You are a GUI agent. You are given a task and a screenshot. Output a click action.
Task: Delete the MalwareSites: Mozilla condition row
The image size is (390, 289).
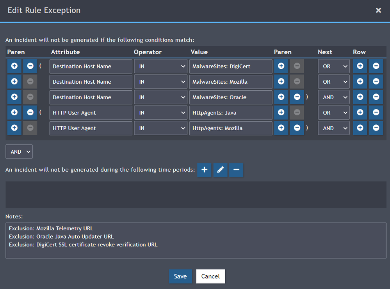(376, 82)
